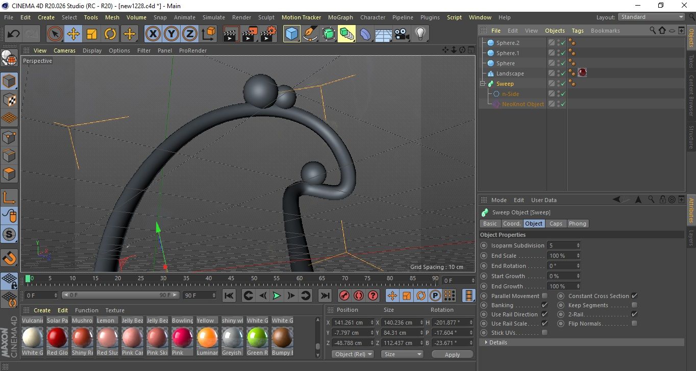Select the spline Pen tool icon

(310, 34)
